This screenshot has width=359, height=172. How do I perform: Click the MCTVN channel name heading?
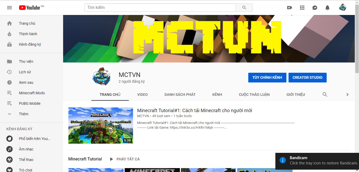[x=130, y=75]
